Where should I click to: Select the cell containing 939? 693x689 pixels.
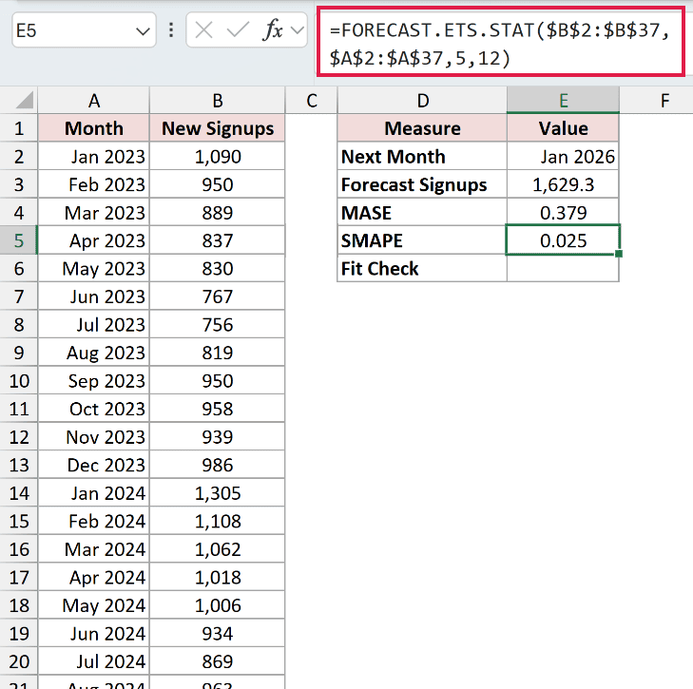(218, 437)
